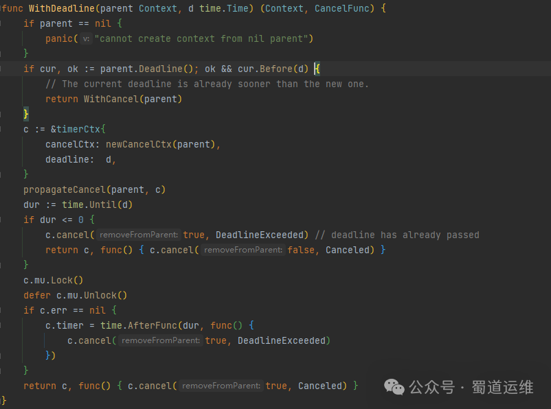Screen dimensions: 551x409
Task: Click the comment about current deadline being sooner
Action: pyautogui.click(x=207, y=84)
